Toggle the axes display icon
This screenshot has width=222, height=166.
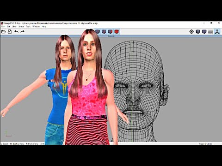(x=217, y=32)
